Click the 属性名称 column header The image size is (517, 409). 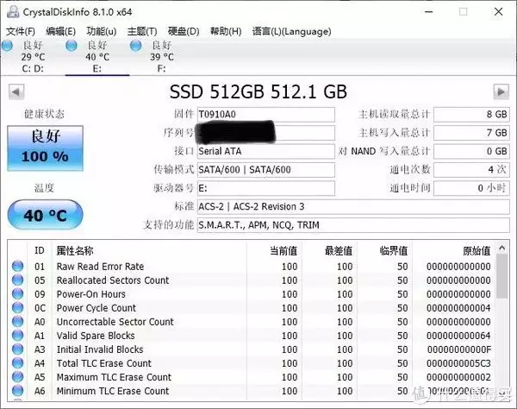point(149,250)
